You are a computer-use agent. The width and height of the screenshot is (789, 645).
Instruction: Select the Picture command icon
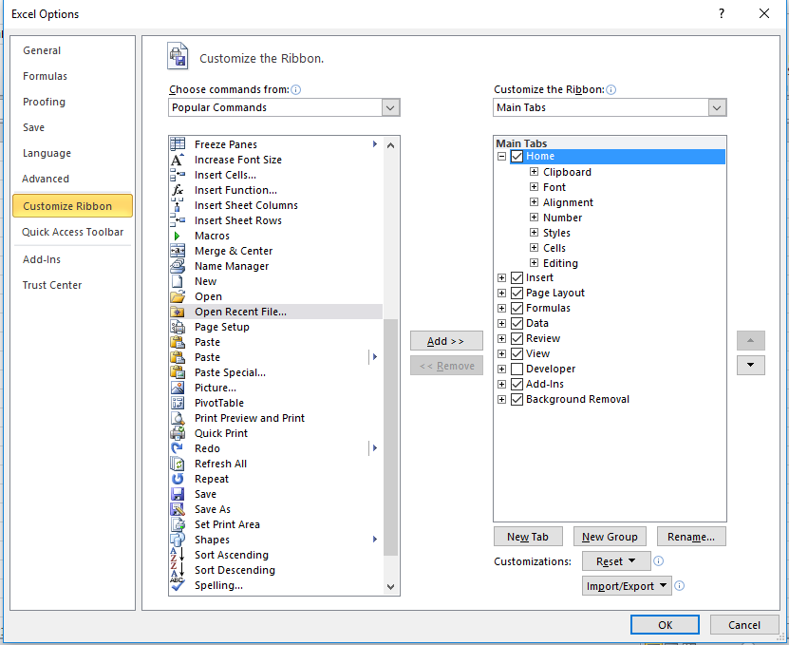(x=178, y=388)
